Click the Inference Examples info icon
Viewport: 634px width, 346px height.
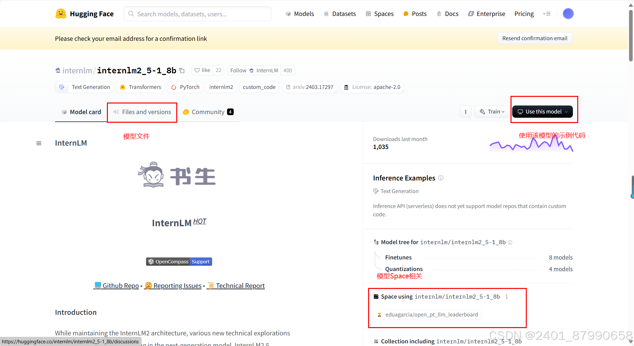(x=441, y=178)
